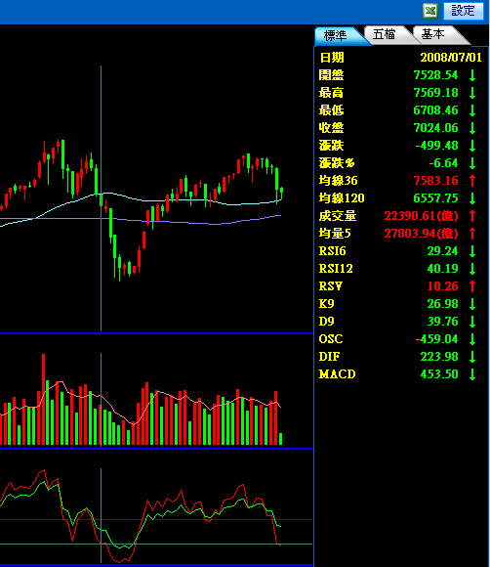Open the 設定 settings button

464,11
